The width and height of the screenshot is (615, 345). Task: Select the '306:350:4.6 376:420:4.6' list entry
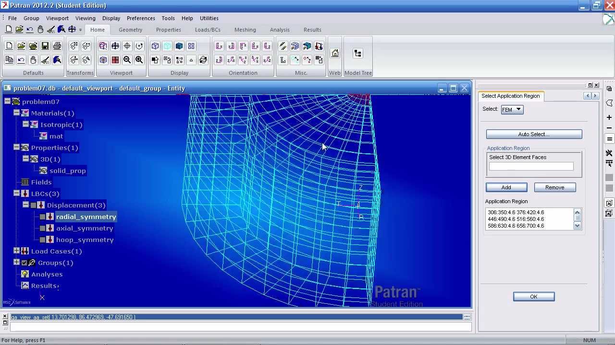pos(516,212)
